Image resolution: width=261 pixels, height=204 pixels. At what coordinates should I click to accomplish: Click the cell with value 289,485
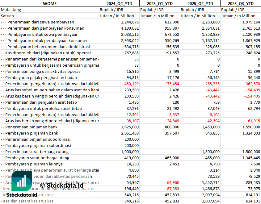[251, 182]
